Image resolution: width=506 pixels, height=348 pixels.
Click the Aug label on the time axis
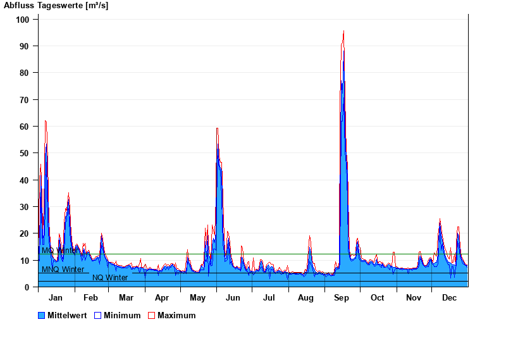305,298
